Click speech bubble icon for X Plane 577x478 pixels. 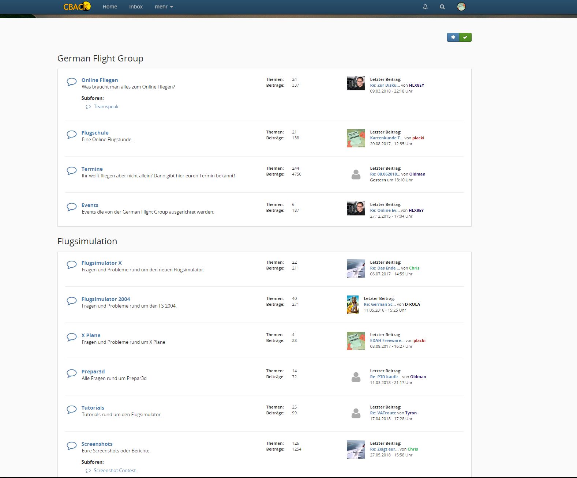(71, 337)
